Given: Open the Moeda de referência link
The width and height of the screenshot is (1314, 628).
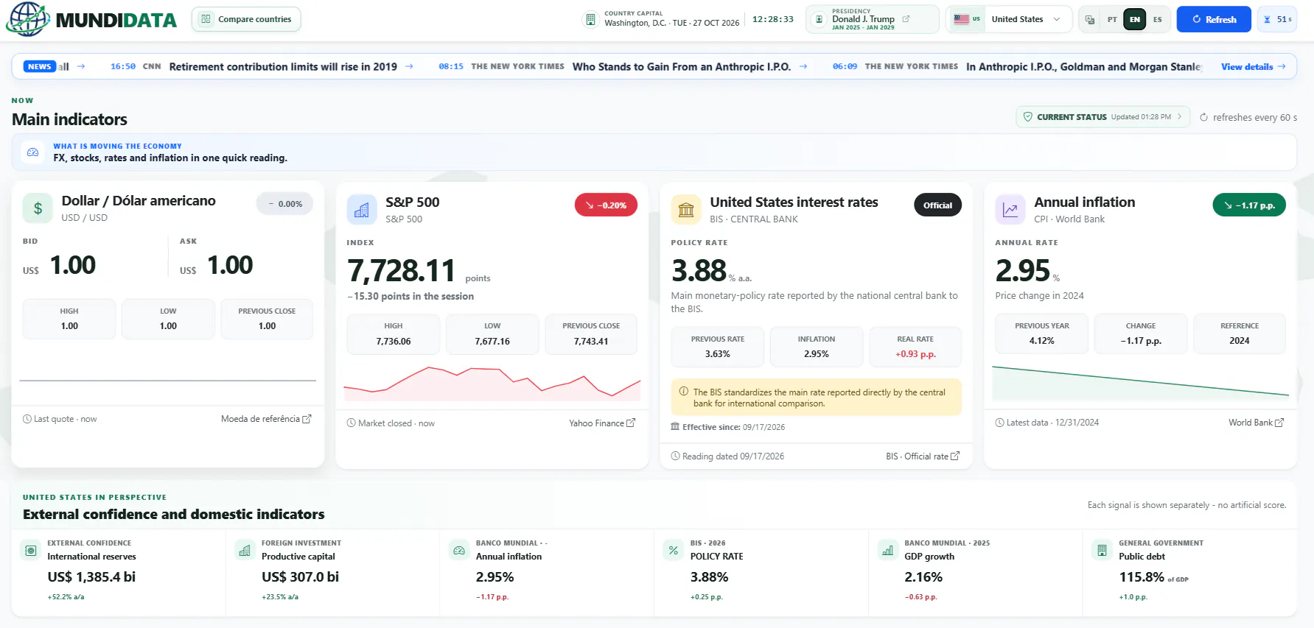Looking at the screenshot, I should click(x=266, y=419).
